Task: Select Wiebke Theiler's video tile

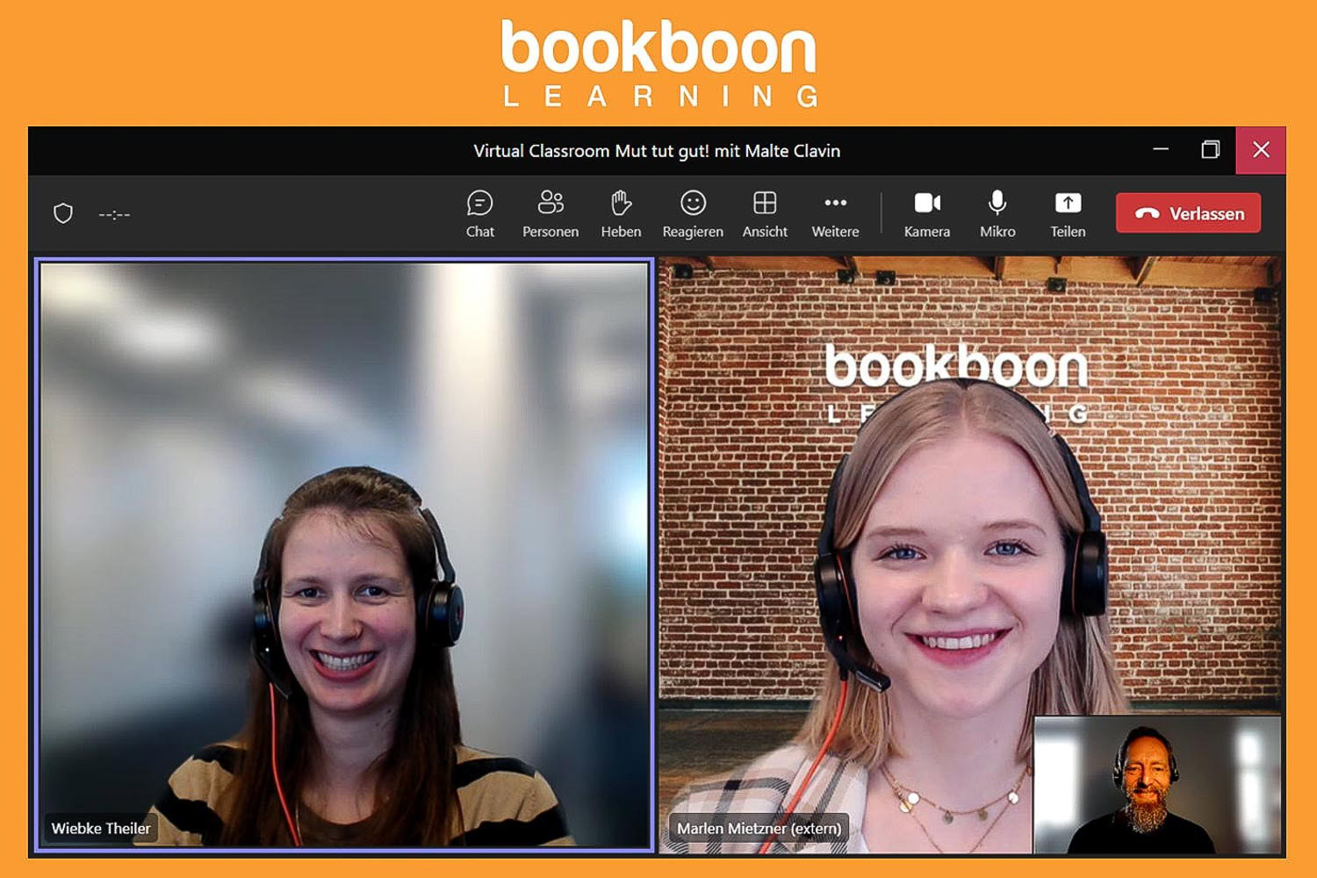Action: [344, 555]
